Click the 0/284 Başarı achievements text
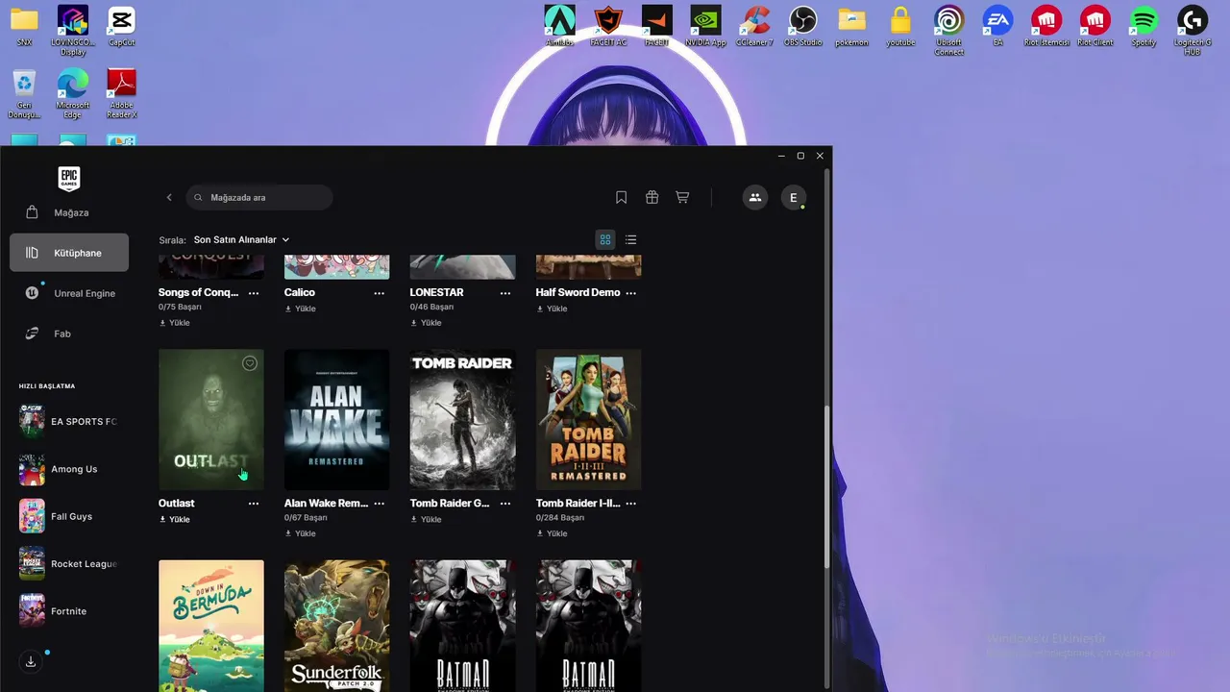This screenshot has height=692, width=1230. tap(559, 517)
